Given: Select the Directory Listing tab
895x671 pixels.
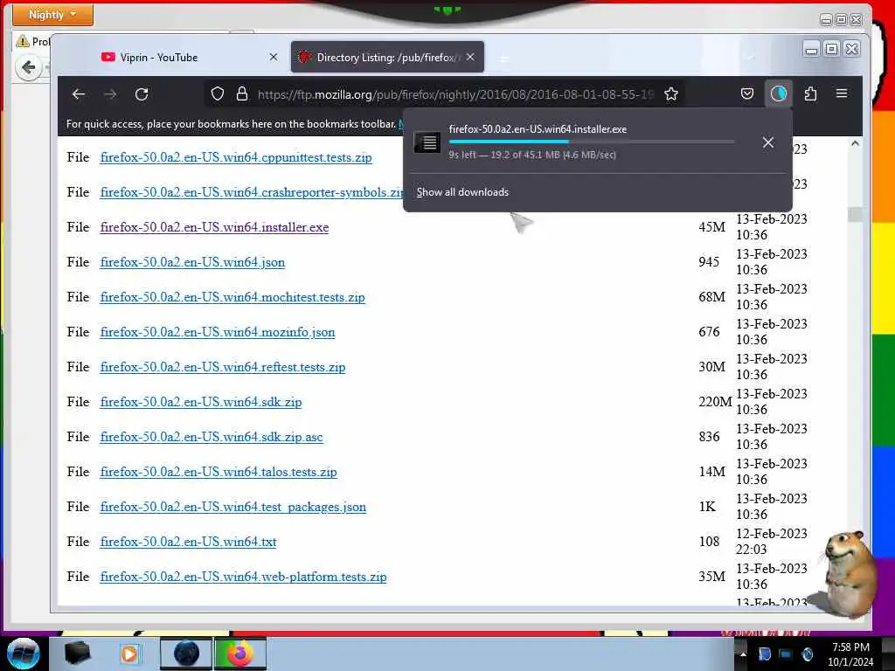Looking at the screenshot, I should (387, 57).
